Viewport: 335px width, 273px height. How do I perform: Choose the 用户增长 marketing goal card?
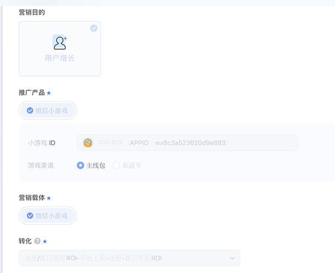pyautogui.click(x=60, y=49)
